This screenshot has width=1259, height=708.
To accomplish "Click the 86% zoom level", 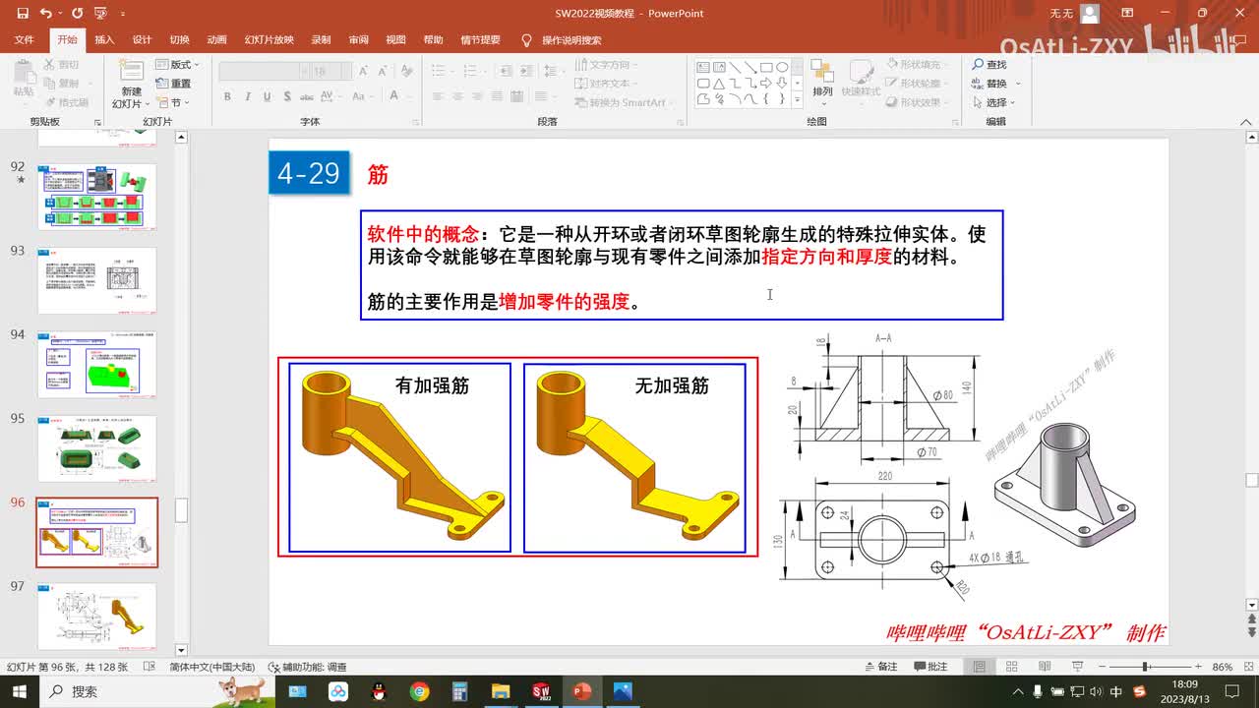I will (1222, 667).
